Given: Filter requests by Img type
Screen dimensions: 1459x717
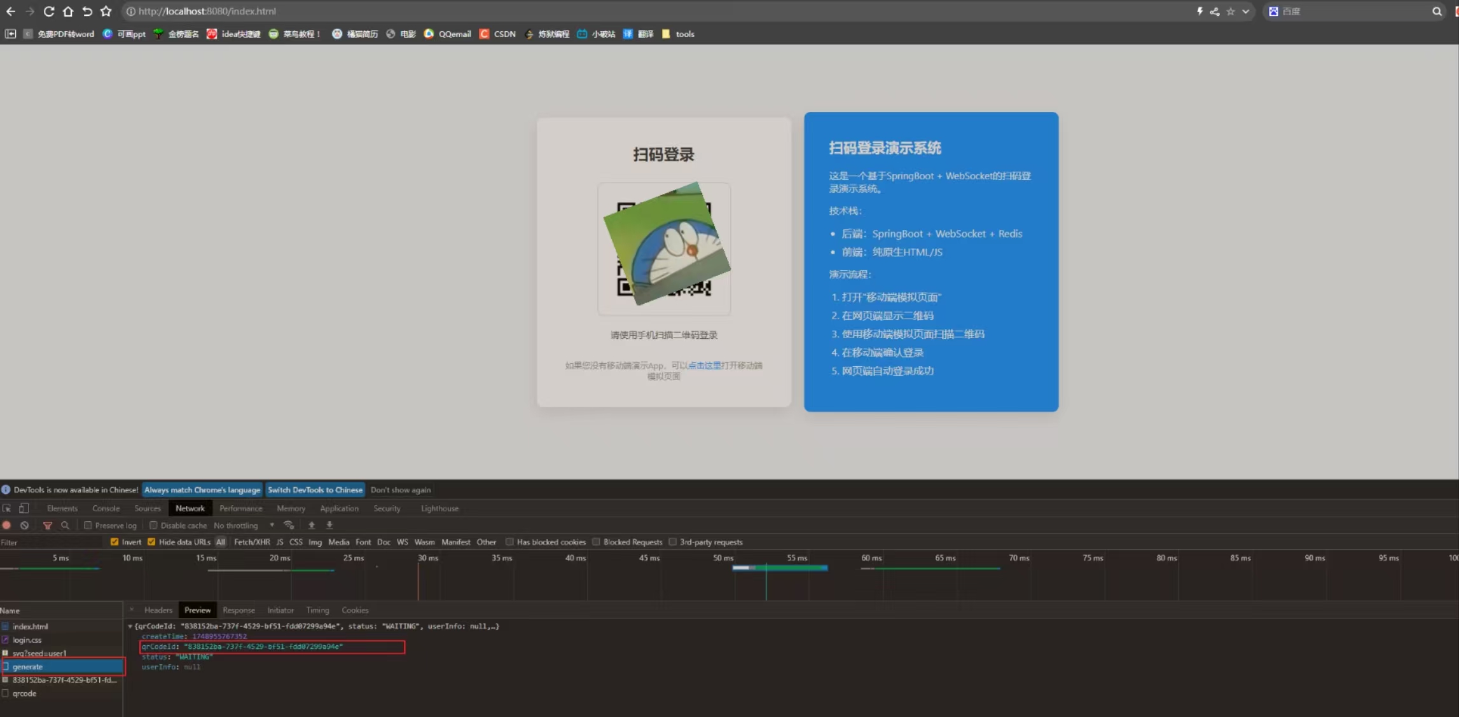Looking at the screenshot, I should [x=315, y=542].
